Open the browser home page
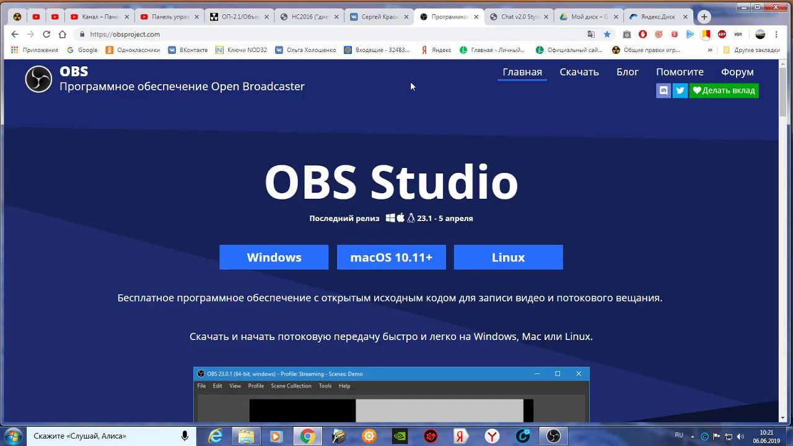The width and height of the screenshot is (793, 446). coord(62,34)
